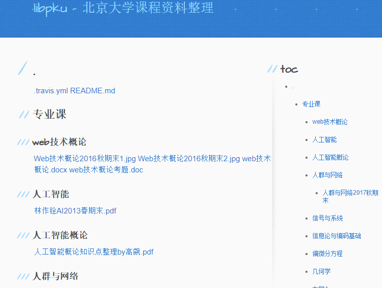The width and height of the screenshot is (382, 288).
Task: Select 人工智能 entry in toc
Action: [x=324, y=140]
